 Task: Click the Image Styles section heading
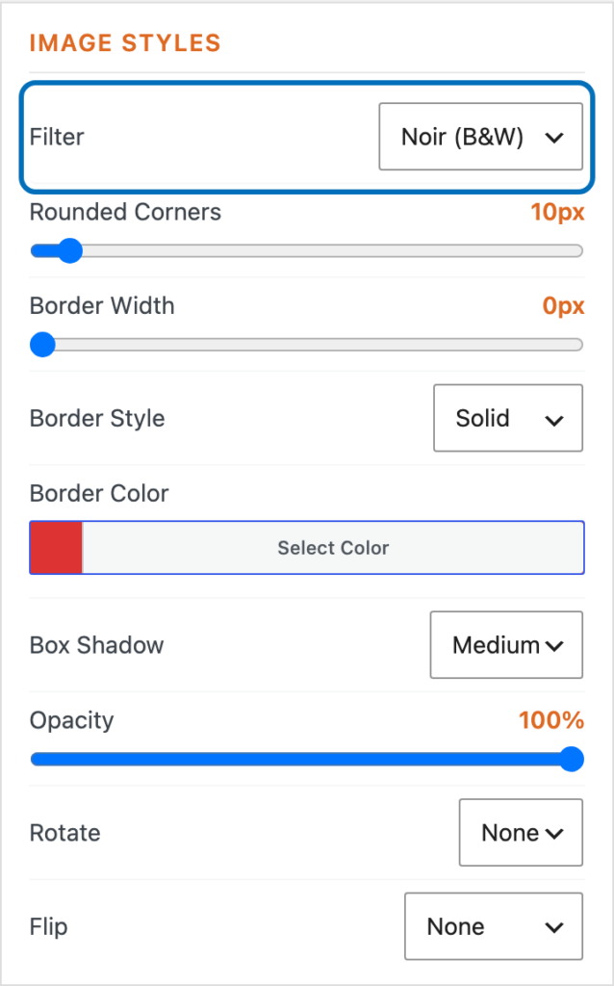tap(125, 42)
